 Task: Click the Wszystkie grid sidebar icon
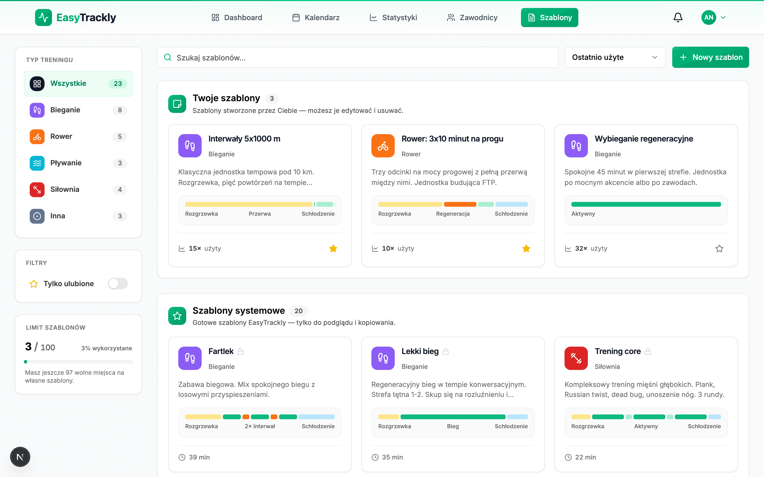(37, 83)
